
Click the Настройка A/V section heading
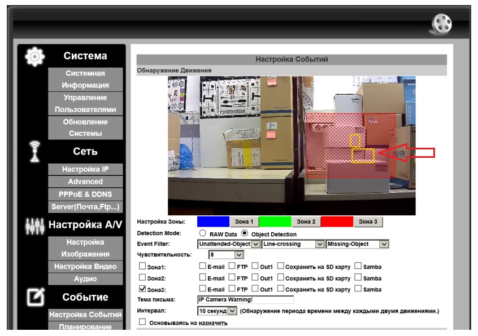point(85,225)
